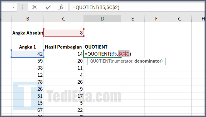206x117 pixels.
Task: Click Hasil Pembagian cell showing 17
Action: (64, 96)
